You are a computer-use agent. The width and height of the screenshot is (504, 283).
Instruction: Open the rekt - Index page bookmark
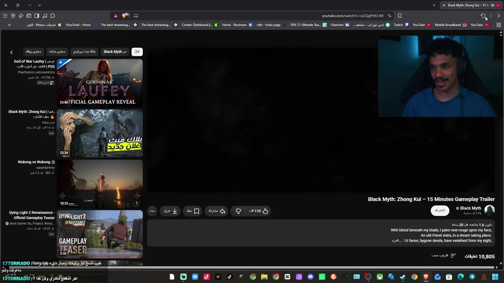(271, 25)
